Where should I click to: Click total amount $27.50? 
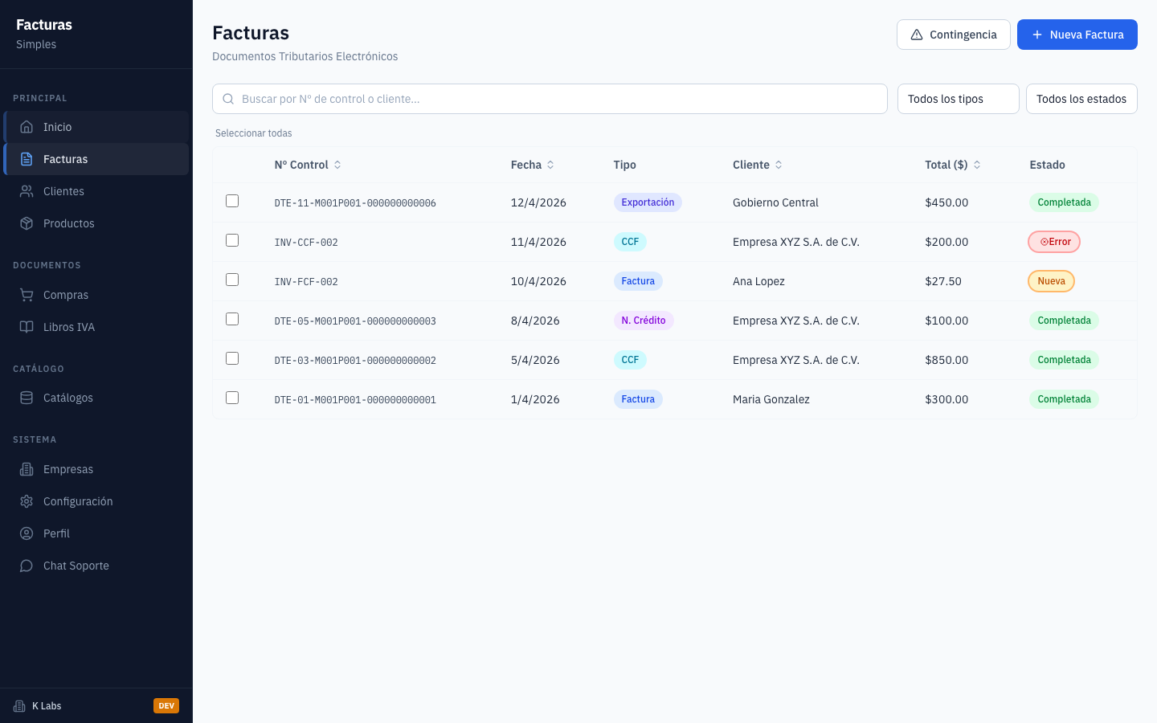(943, 281)
